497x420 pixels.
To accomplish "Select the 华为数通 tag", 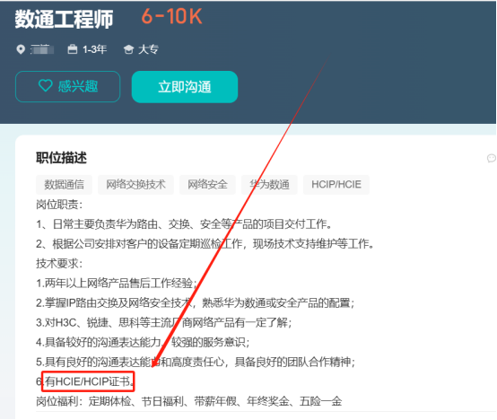I will pyautogui.click(x=269, y=185).
